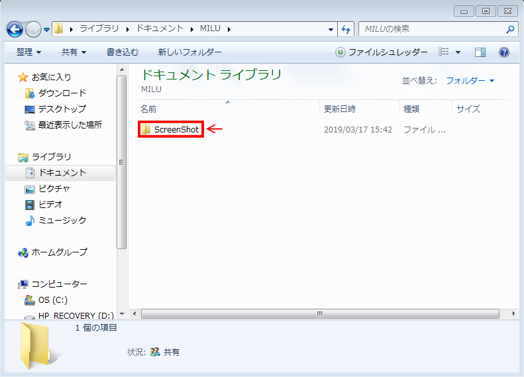Open the recent pages dropdown arrow
This screenshot has width=524, height=377.
[47, 30]
